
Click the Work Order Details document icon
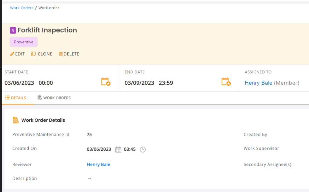coord(16,120)
